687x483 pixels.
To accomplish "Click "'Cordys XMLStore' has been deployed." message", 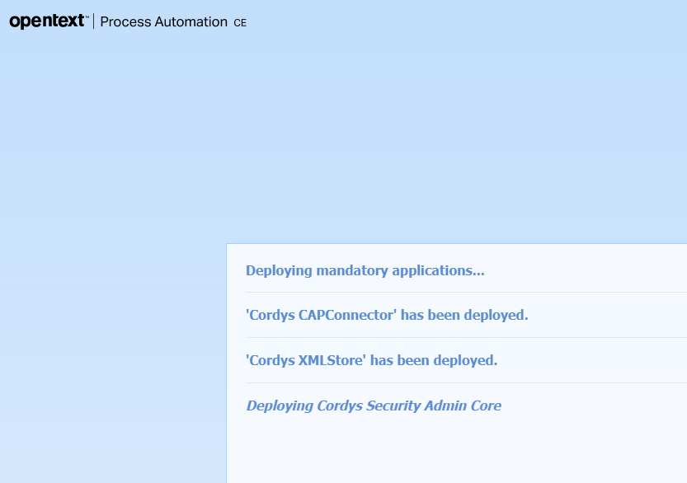I will pyautogui.click(x=371, y=360).
